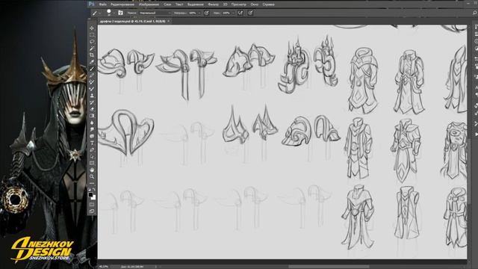Click the opacity percentage field
This screenshot has width=478, height=269.
[193, 13]
